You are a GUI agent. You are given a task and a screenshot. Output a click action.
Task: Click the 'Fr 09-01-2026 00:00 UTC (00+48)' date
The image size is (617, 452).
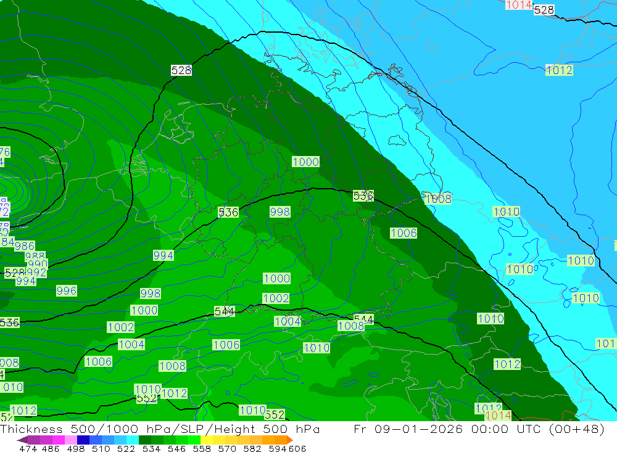[479, 429]
